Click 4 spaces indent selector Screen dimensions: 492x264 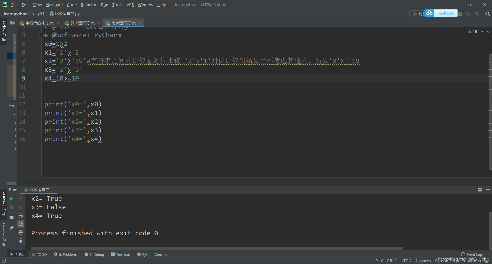[423, 261]
